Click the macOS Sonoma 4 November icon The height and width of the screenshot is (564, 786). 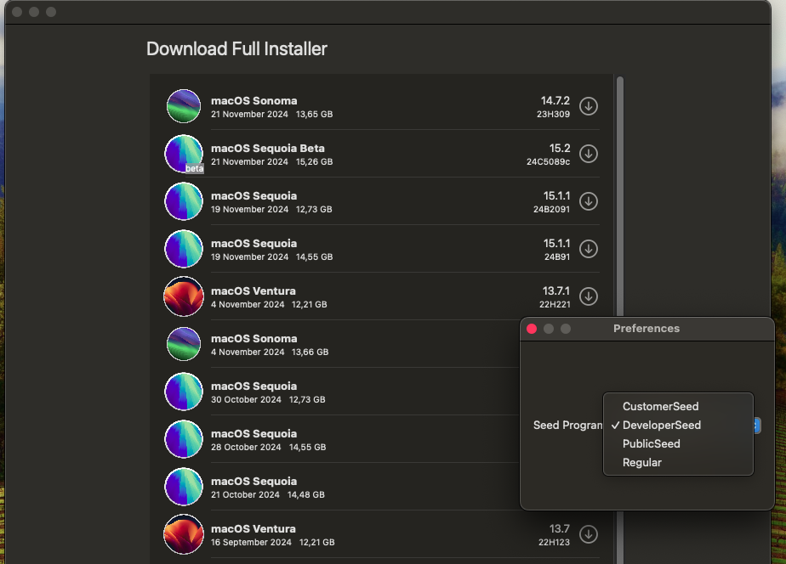click(x=184, y=344)
